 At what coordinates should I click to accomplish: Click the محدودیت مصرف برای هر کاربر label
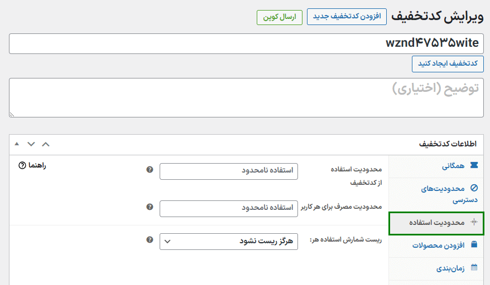coord(341,207)
